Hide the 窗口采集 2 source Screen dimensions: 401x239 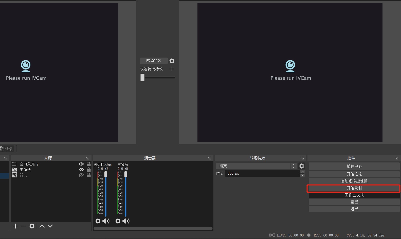tap(81, 164)
